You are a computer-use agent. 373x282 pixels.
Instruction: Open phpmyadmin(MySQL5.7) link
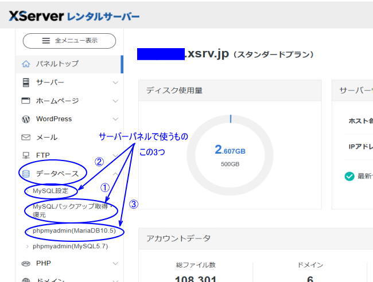[70, 246]
